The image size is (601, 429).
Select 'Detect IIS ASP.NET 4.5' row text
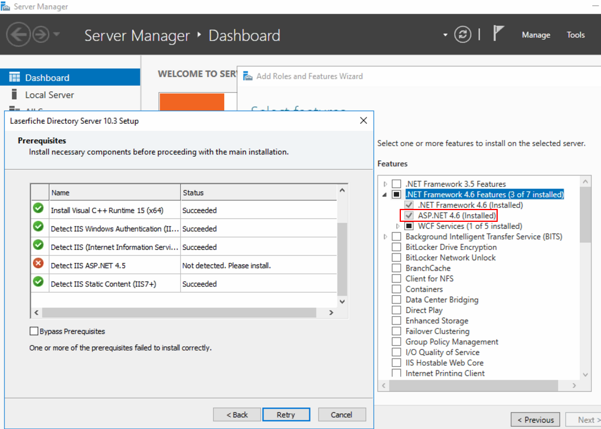(x=88, y=265)
